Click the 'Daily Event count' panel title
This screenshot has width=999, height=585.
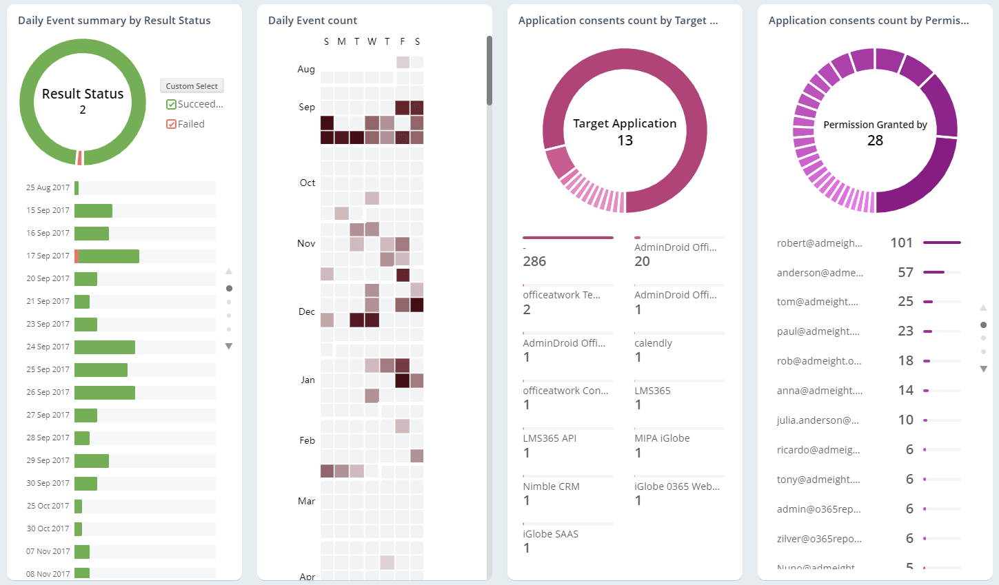[x=312, y=20]
